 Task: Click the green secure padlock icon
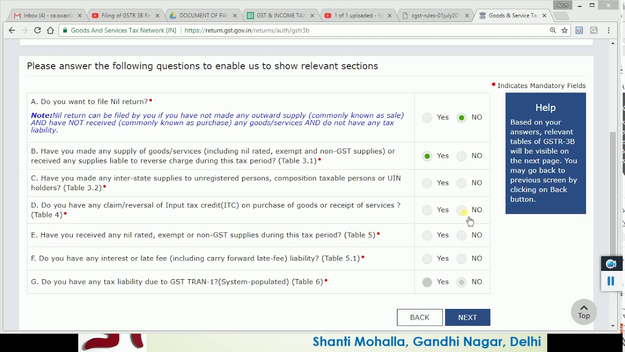click(x=65, y=30)
